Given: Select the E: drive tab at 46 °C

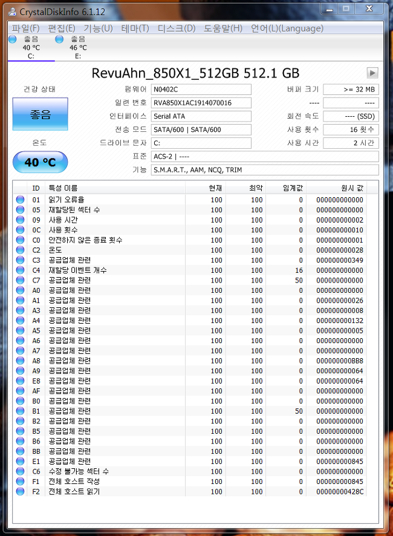Looking at the screenshot, I should click(x=78, y=48).
